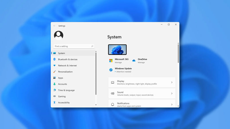Screen dimensions: 230x129
Task: Select Time & language label
Action: [x=66, y=90]
